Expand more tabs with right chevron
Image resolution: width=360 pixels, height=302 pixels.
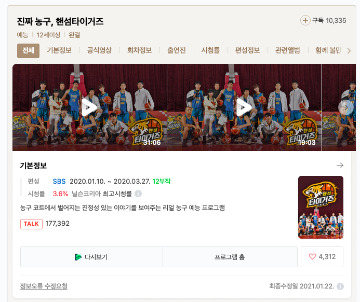tap(349, 51)
